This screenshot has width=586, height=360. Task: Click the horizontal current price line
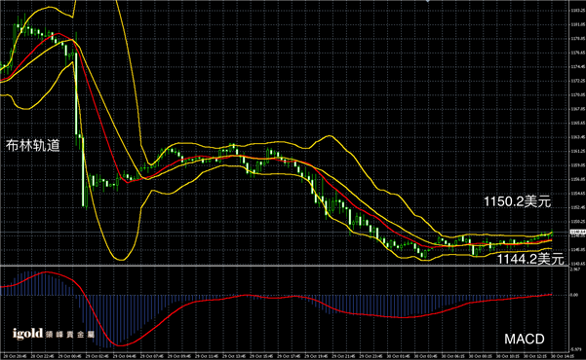284,232
